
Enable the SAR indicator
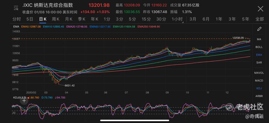tap(259, 63)
